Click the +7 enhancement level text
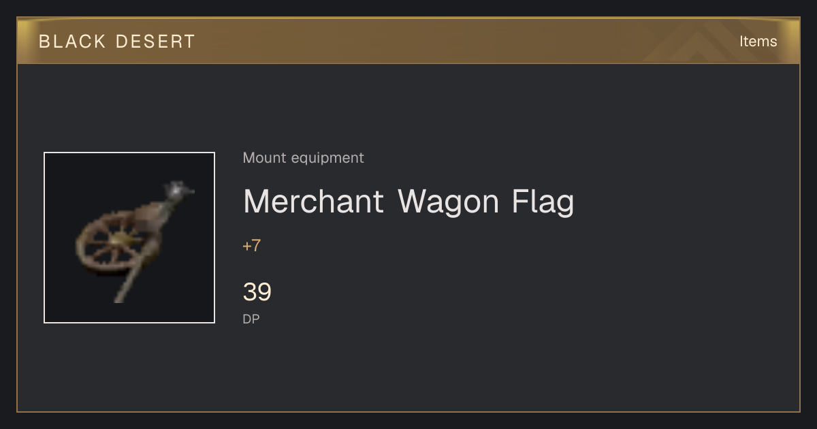The height and width of the screenshot is (429, 817). (252, 246)
